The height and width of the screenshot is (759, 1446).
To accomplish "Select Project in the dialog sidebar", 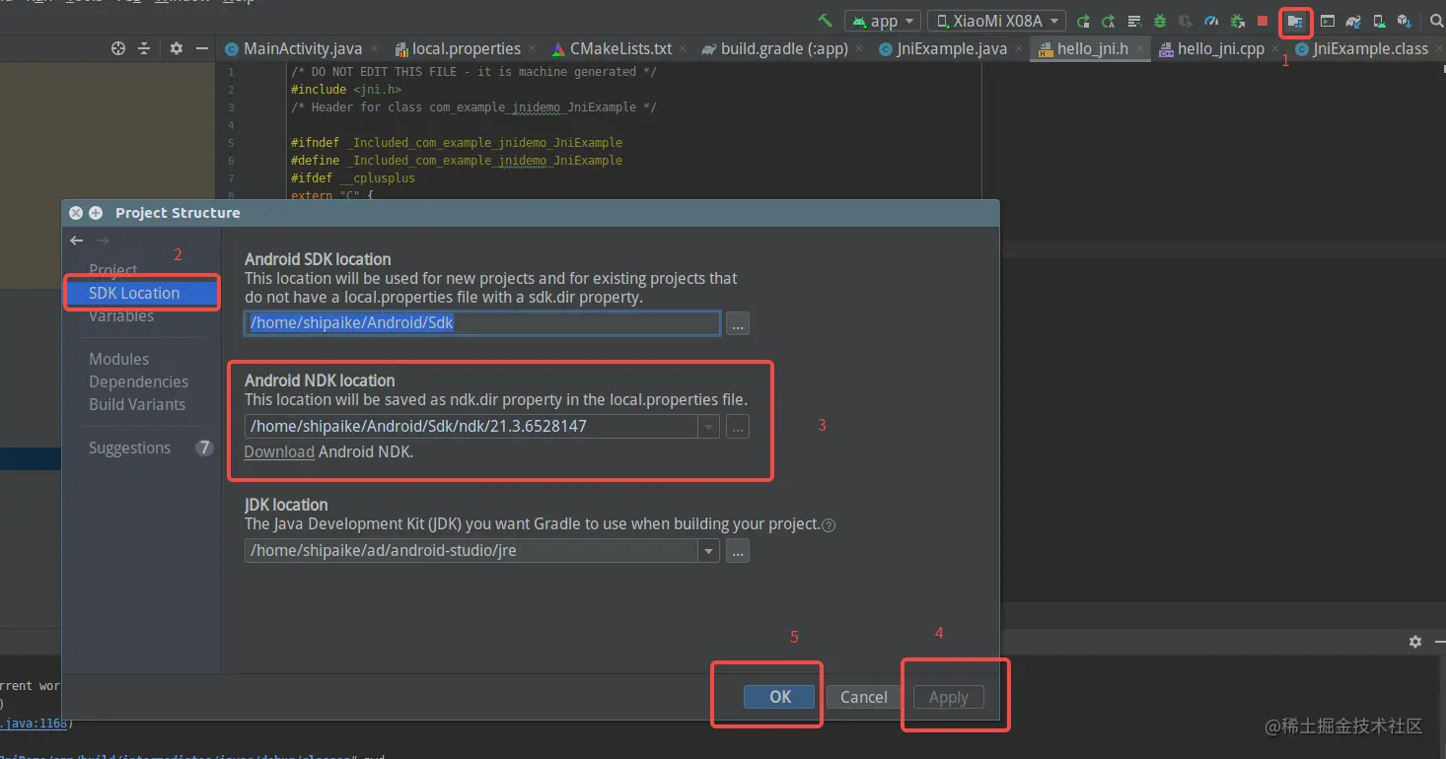I will tap(113, 270).
